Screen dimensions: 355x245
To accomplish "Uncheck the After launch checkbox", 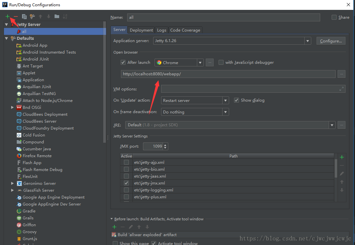I will (x=123, y=62).
